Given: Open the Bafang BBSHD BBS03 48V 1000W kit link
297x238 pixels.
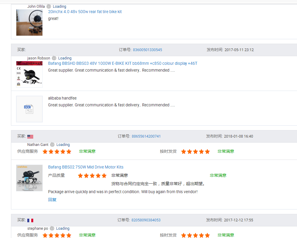Looking at the screenshot, I should click(x=123, y=64).
